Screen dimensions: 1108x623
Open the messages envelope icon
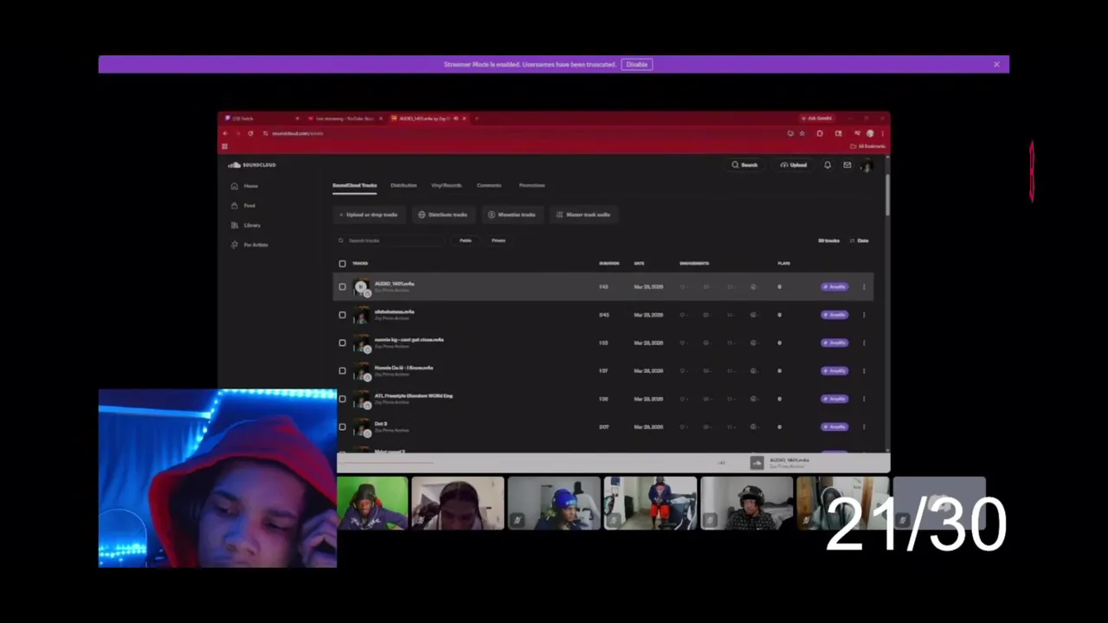[x=847, y=164]
